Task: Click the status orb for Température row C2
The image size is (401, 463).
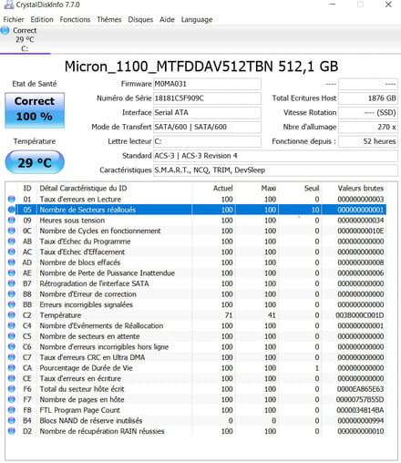Action: (12, 315)
